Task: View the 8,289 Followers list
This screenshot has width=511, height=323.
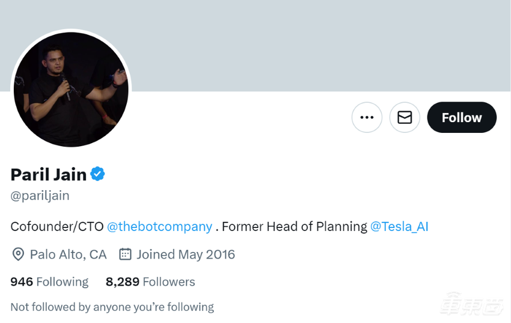Action: coord(150,281)
